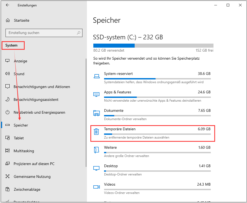Viewport: 247px width, 203px height.
Task: Open the Sound settings page
Action: point(43,74)
